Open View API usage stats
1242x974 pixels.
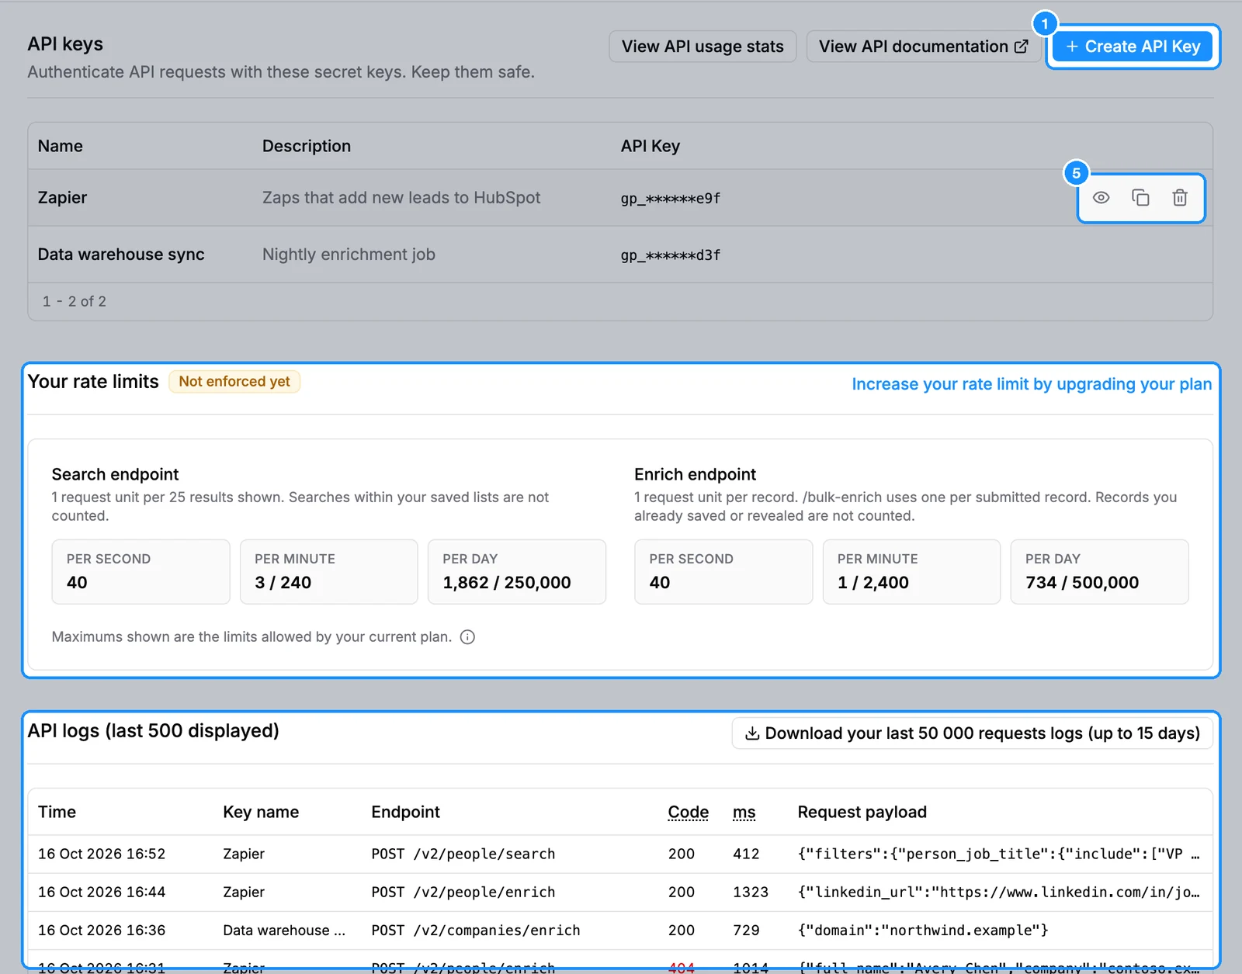pos(703,47)
